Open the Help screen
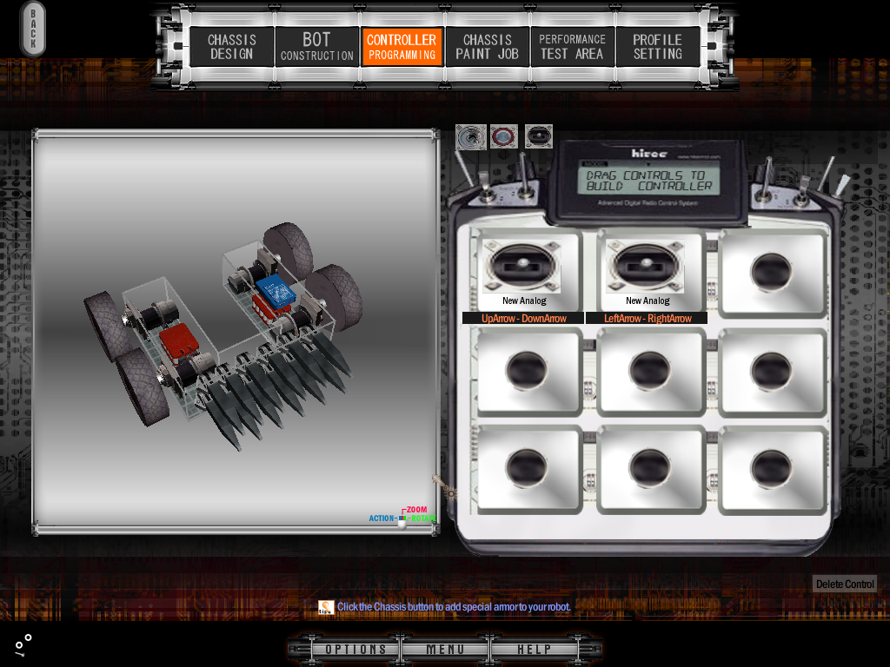 535,650
